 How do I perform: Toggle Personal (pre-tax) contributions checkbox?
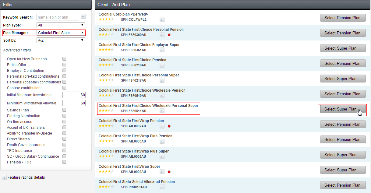(x=64, y=76)
